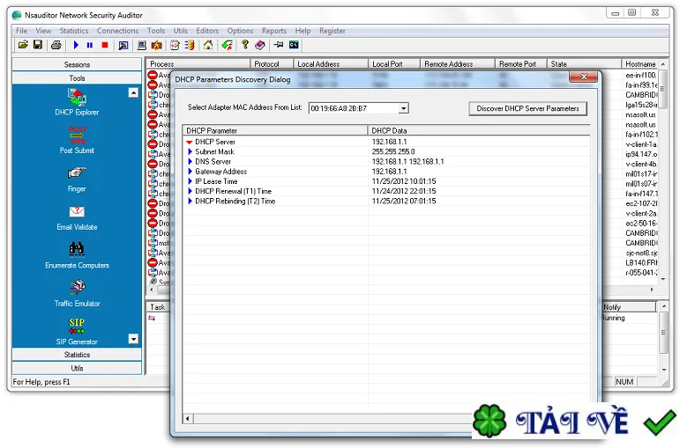
Task: Collapse the DHCP Server row arrow
Action: tap(190, 142)
